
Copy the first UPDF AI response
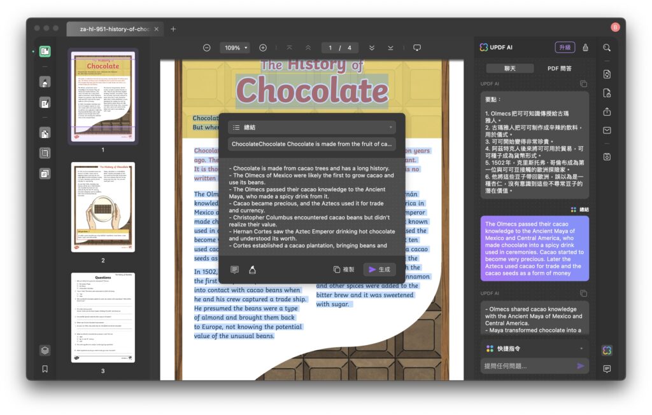pos(583,84)
